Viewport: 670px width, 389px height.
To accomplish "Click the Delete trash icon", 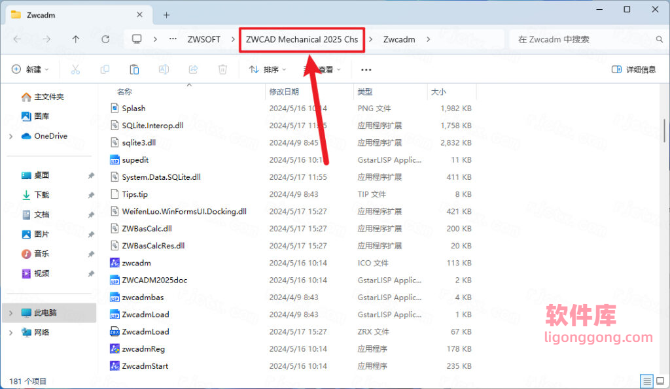I will tap(222, 69).
